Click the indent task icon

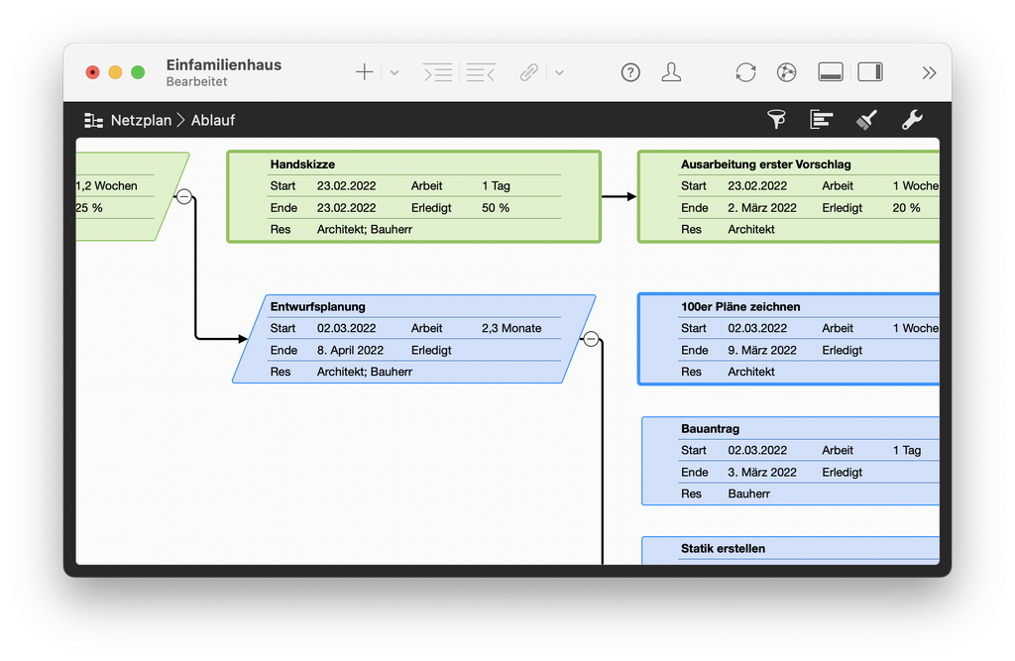coord(437,72)
